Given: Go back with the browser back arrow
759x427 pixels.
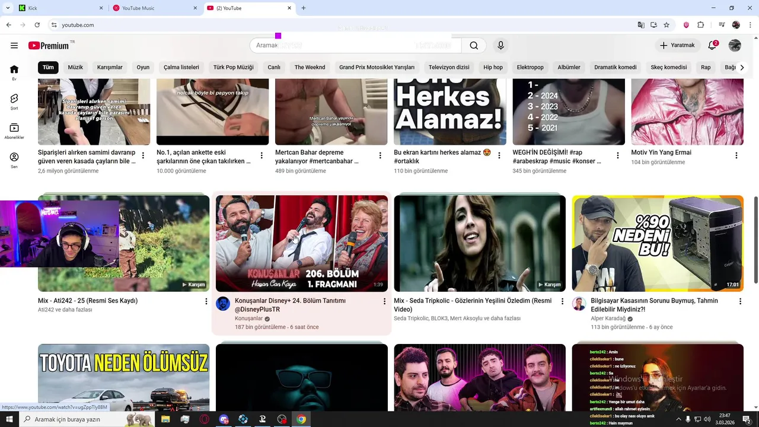Looking at the screenshot, I should (x=8, y=25).
